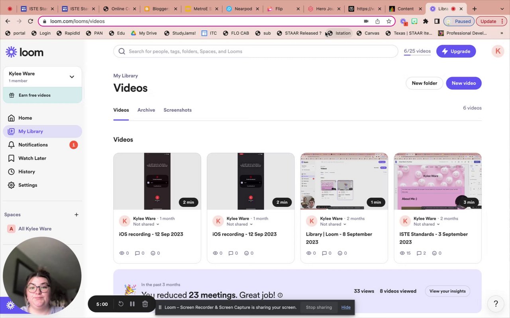Click the New video button
Image resolution: width=510 pixels, height=318 pixels.
coord(464,83)
